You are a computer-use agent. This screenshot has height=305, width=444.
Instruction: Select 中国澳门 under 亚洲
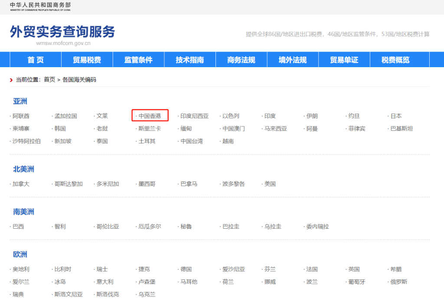click(234, 128)
